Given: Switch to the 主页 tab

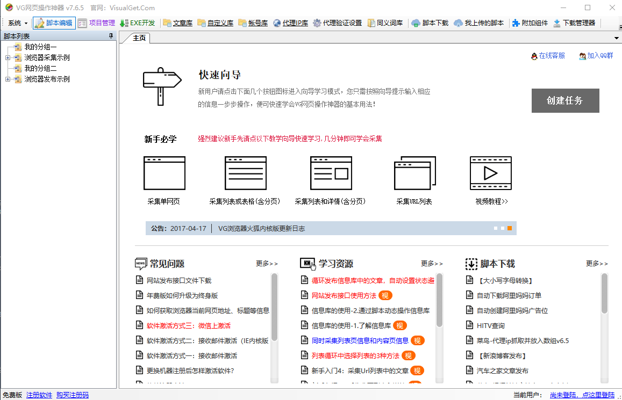Looking at the screenshot, I should [139, 38].
